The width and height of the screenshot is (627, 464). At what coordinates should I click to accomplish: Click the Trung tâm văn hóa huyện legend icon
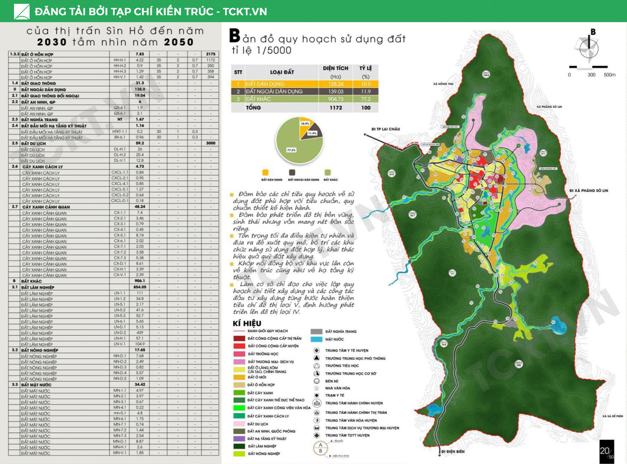click(316, 420)
